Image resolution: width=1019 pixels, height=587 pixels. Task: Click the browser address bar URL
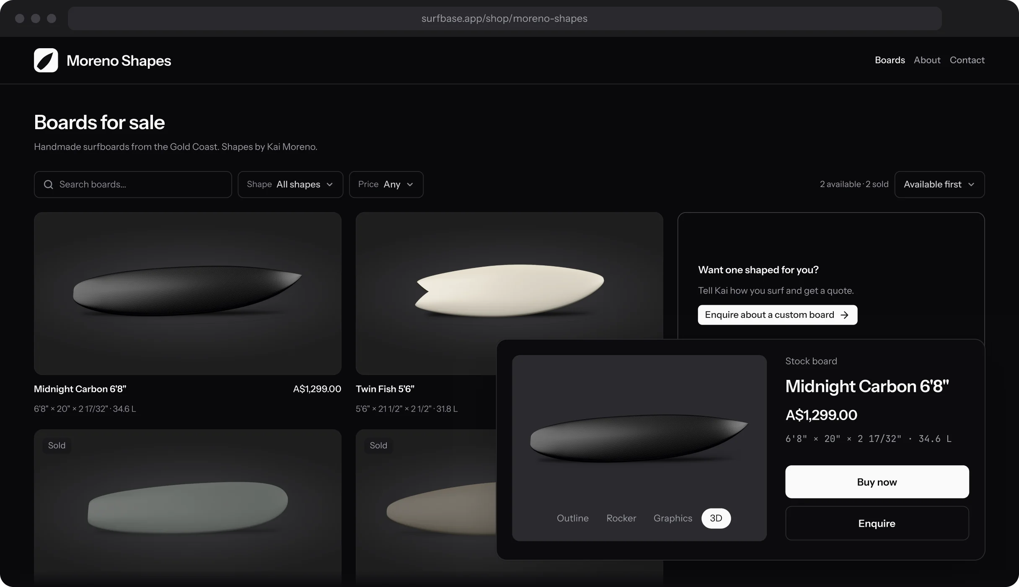[504, 18]
